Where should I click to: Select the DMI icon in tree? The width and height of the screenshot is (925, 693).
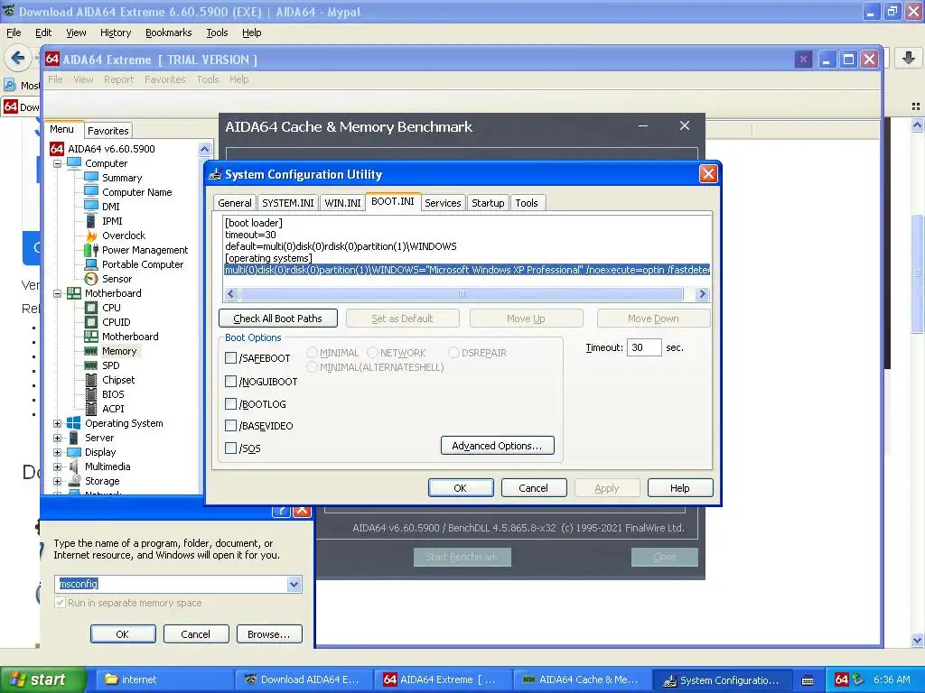[91, 207]
